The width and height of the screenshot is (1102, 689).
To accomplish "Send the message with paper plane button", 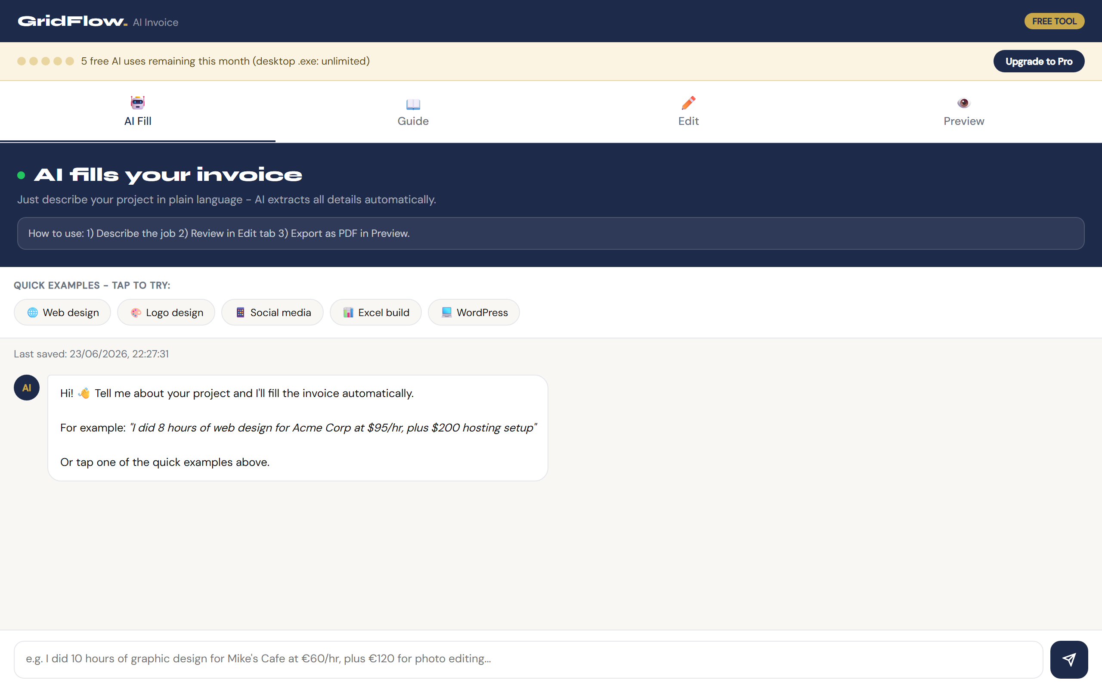I will (x=1069, y=659).
